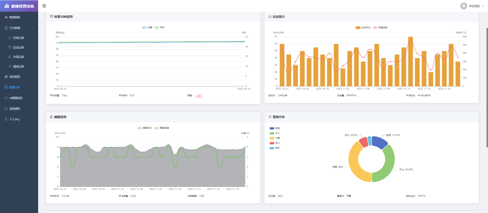
Task: Toggle the 睡眠质量 legend entry
Action: pyautogui.click(x=162, y=128)
